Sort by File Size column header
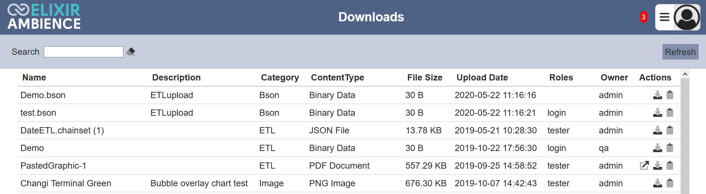 point(424,78)
